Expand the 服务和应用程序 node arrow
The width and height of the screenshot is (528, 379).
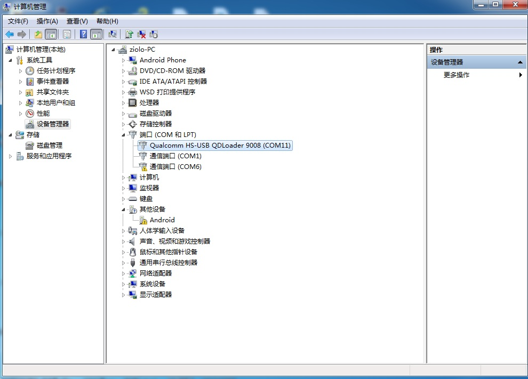[x=10, y=156]
